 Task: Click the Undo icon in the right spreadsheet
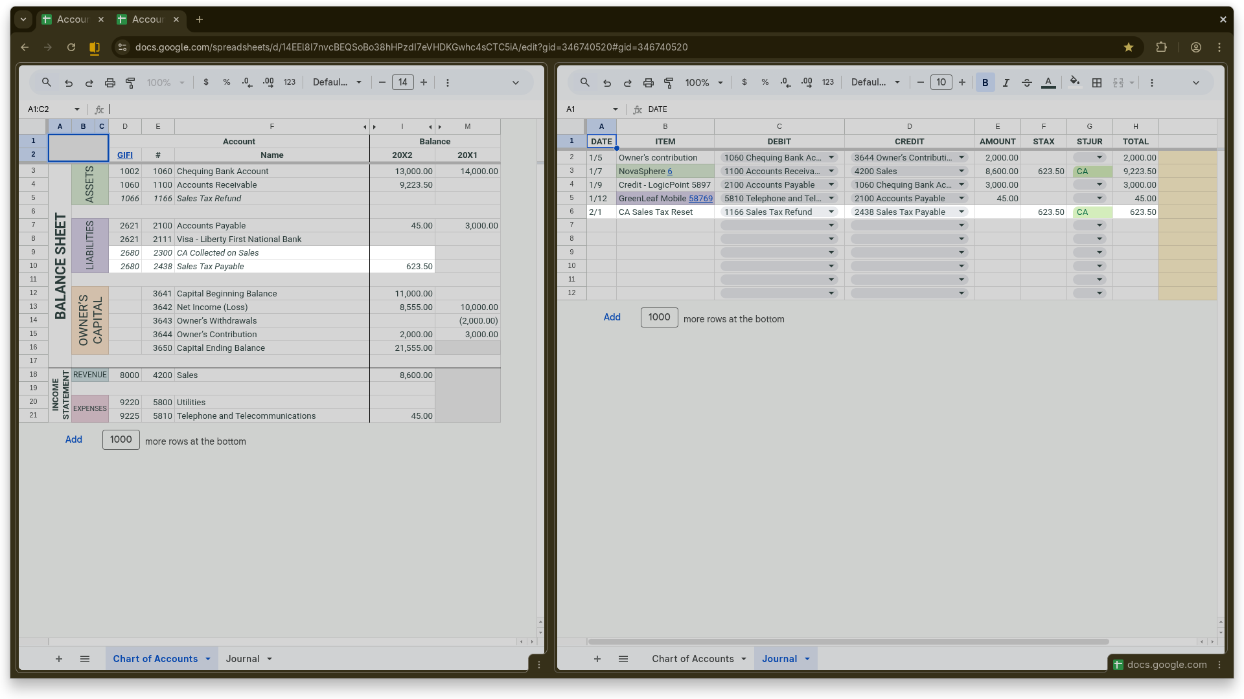coord(607,82)
